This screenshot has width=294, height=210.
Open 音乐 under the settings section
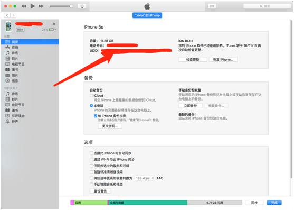(30, 53)
